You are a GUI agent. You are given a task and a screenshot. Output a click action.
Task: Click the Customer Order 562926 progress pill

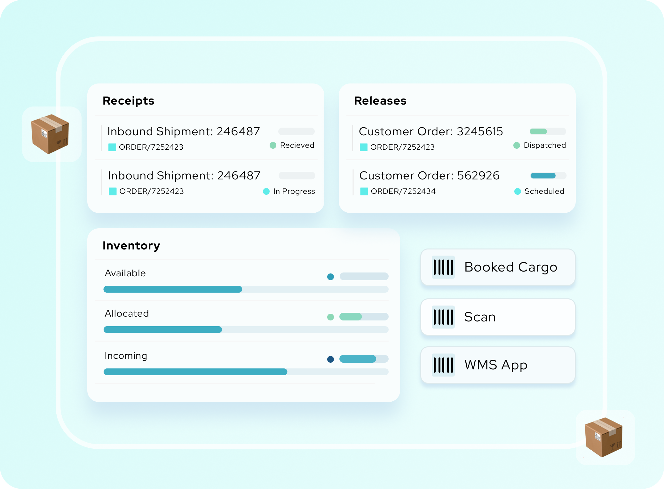[x=548, y=176]
